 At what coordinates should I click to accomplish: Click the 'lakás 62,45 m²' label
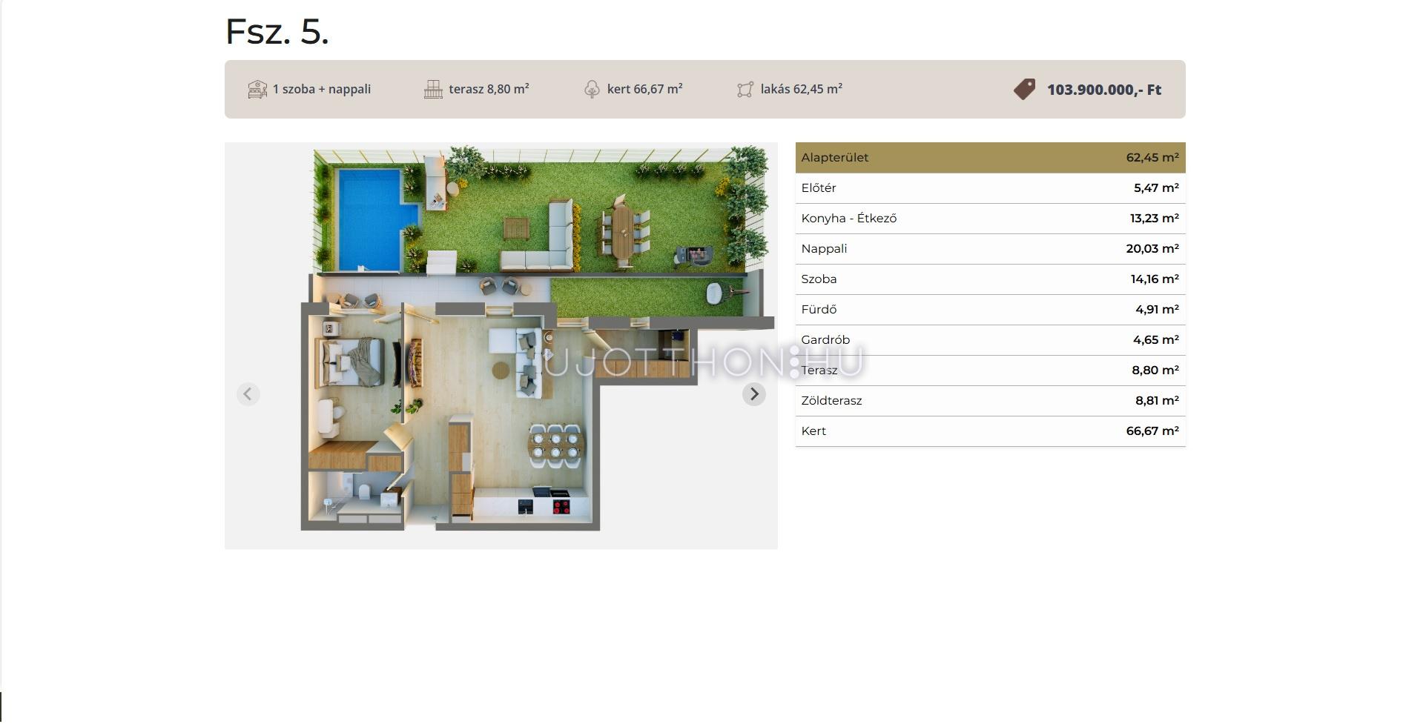[x=801, y=90]
